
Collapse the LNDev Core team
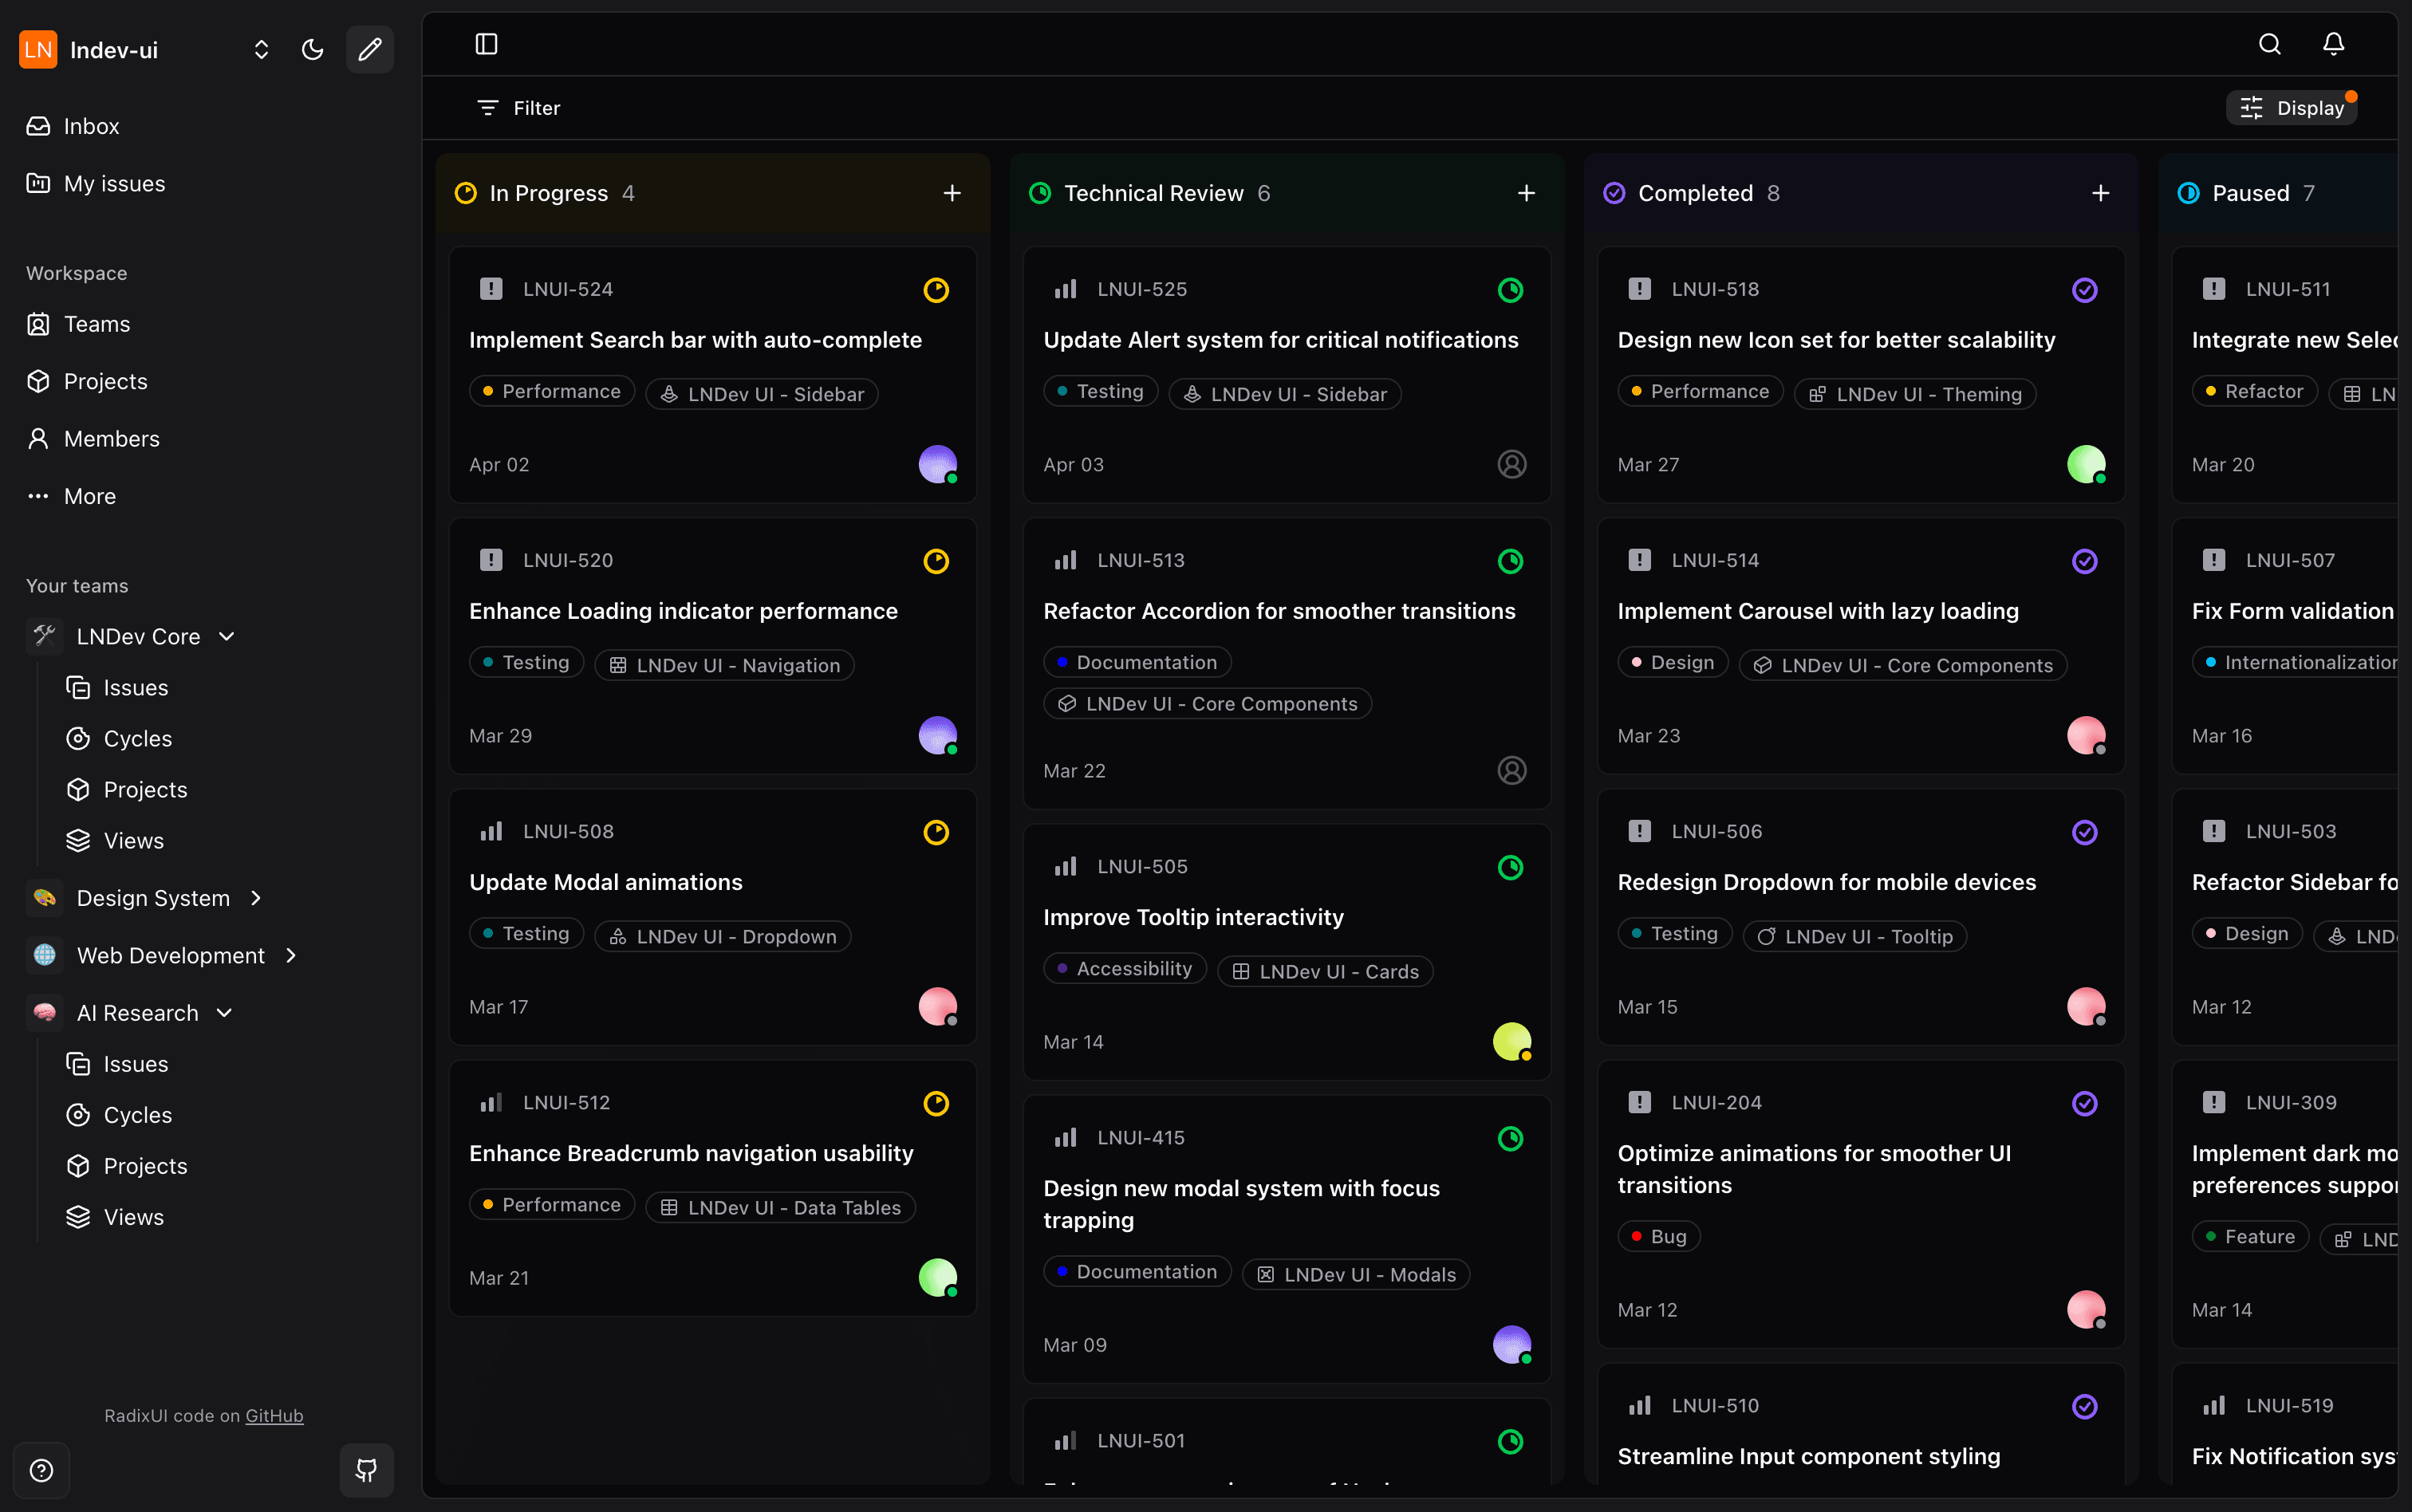[226, 636]
